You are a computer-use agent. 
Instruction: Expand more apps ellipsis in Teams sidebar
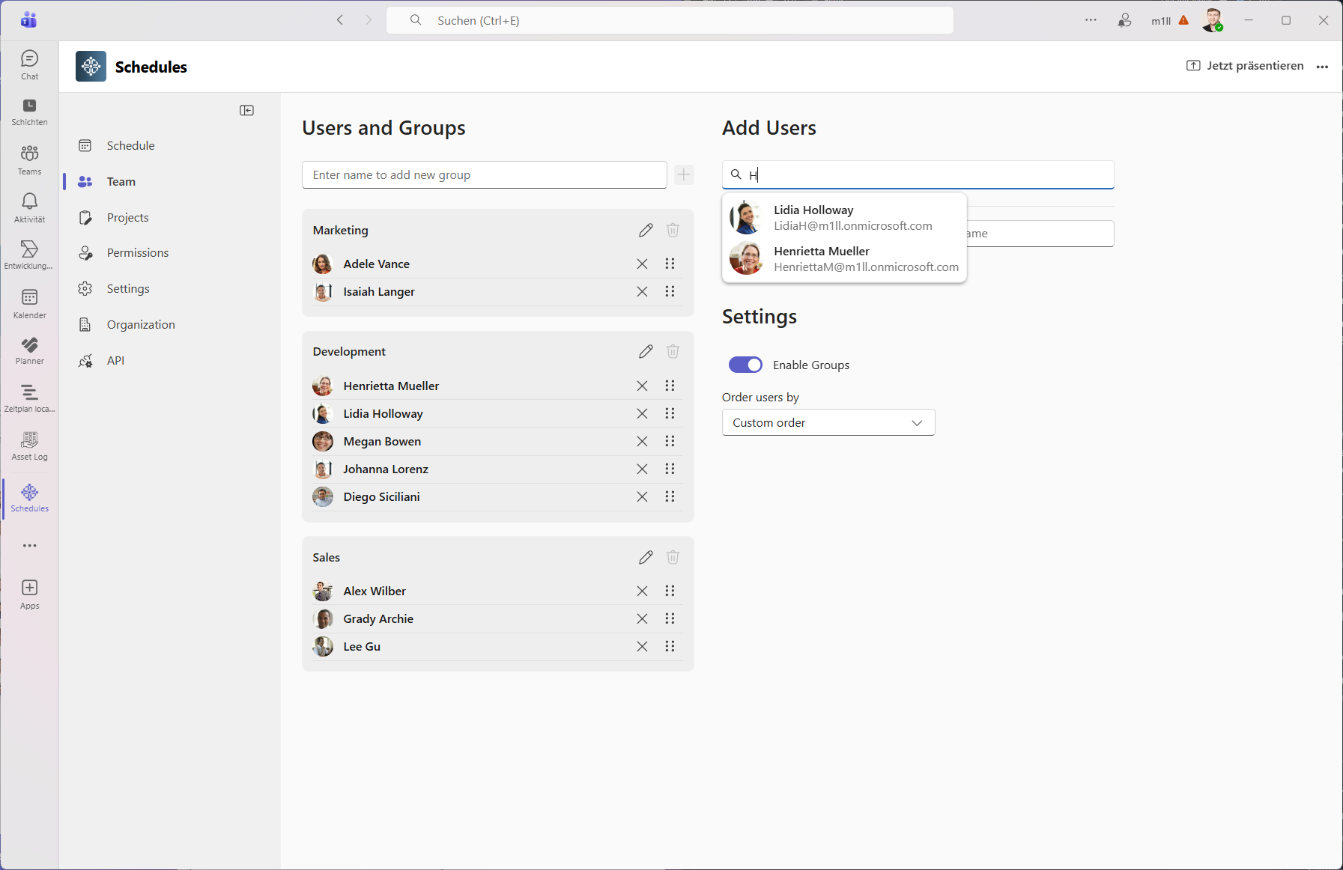tap(30, 546)
